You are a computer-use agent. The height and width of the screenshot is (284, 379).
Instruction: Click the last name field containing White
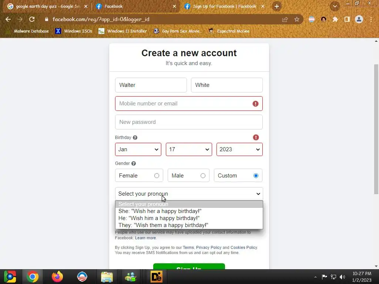coord(227,85)
